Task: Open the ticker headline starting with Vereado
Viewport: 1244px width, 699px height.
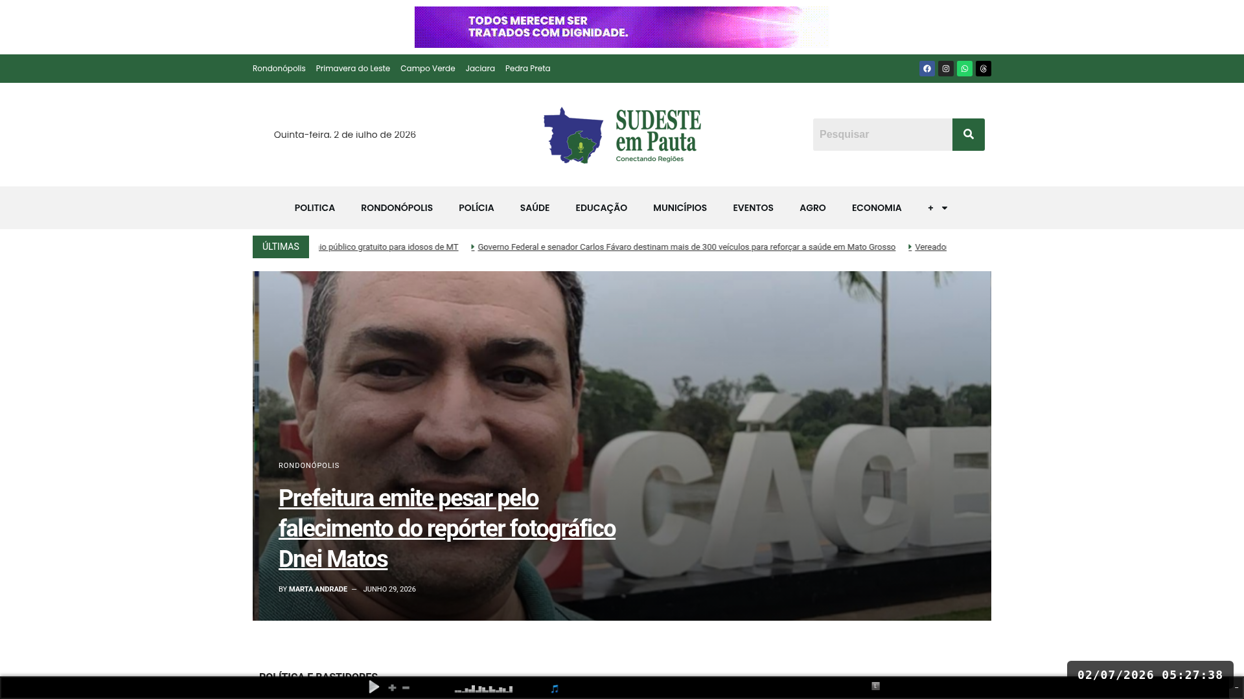Action: [930, 247]
